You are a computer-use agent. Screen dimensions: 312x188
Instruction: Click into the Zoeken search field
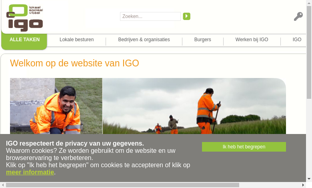click(150, 16)
